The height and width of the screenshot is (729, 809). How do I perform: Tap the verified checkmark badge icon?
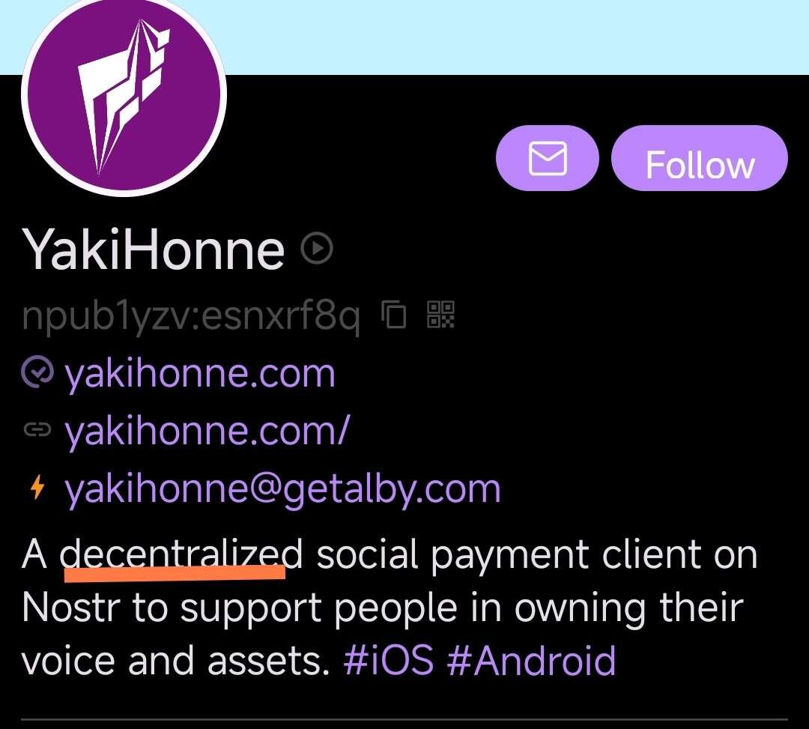pos(37,372)
